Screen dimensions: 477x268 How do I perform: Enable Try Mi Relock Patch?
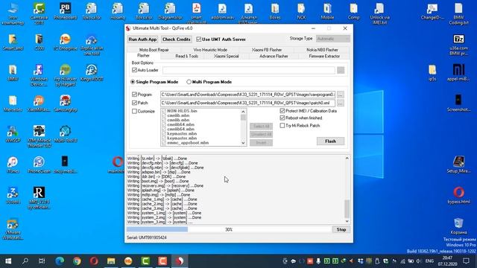282,126
